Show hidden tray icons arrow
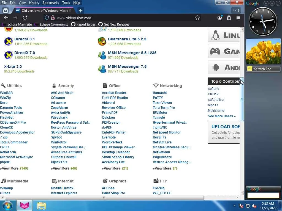Screen dimensions: 282x211 point(234,206)
